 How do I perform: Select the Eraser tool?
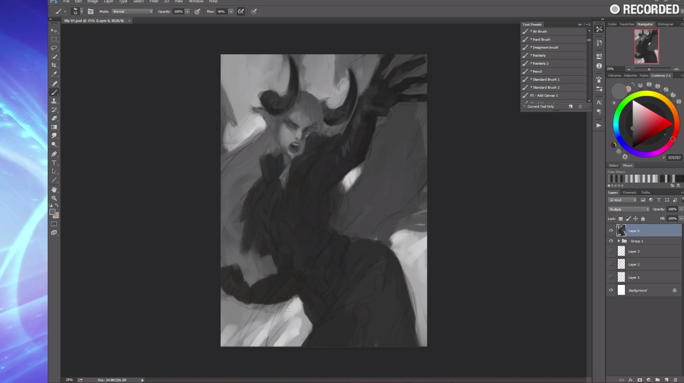pyautogui.click(x=54, y=118)
